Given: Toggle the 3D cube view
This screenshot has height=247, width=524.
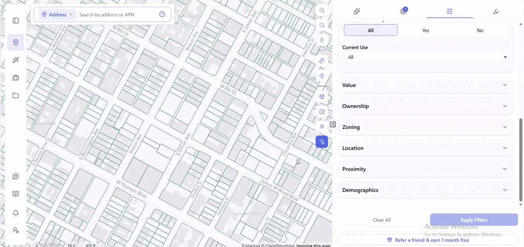Looking at the screenshot, I should [322, 96].
